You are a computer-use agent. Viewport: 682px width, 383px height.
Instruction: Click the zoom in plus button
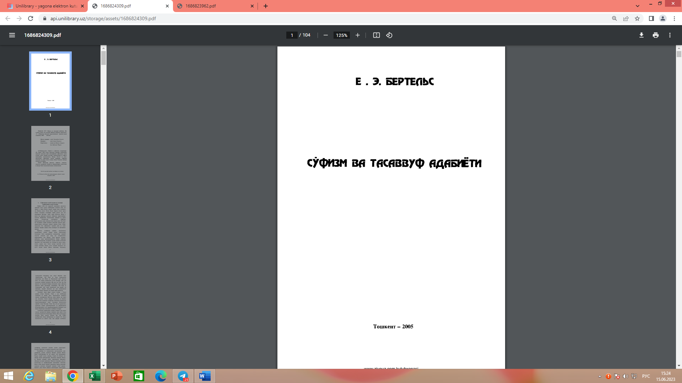(358, 35)
